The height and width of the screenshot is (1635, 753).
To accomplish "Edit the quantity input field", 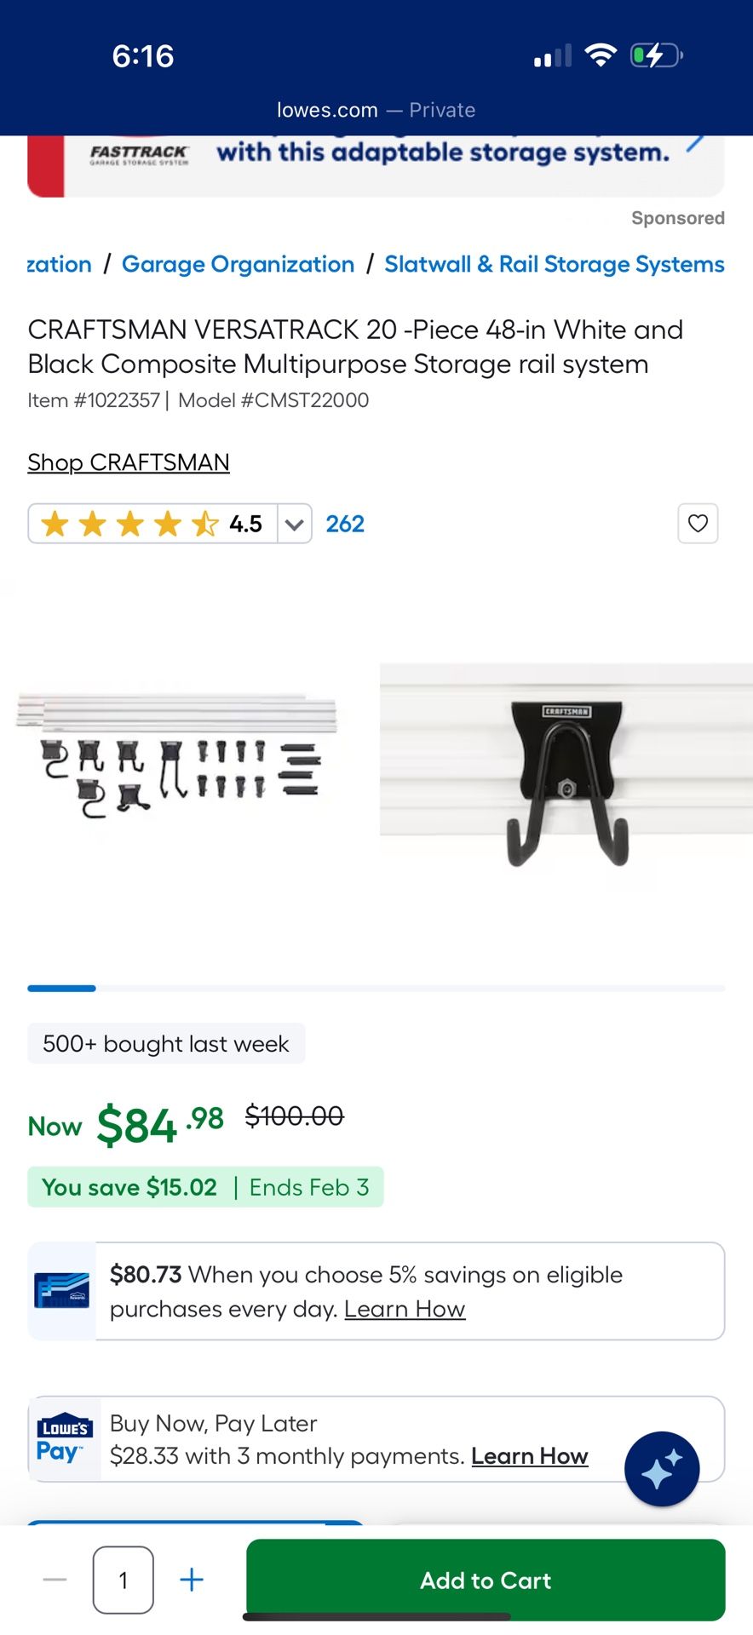I will tap(124, 1580).
